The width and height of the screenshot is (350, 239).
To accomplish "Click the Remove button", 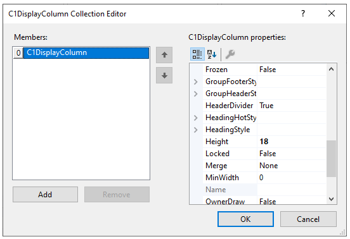I will tap(117, 195).
